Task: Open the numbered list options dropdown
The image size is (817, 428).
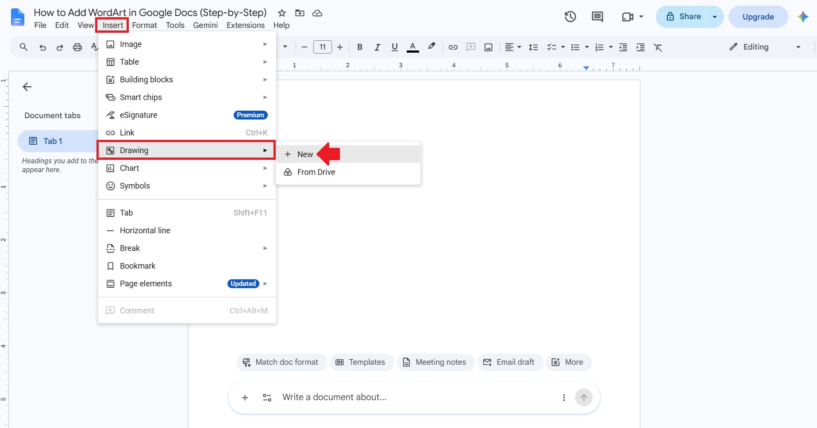Action: click(611, 47)
